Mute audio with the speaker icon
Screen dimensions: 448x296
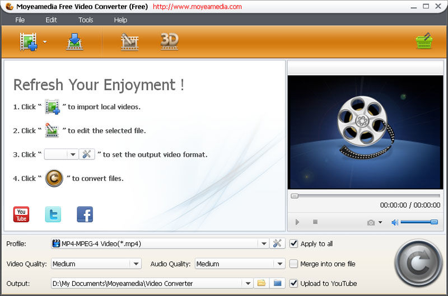click(x=395, y=222)
